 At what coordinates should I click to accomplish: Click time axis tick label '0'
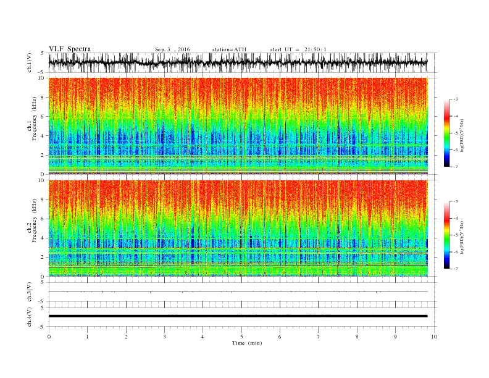pyautogui.click(x=49, y=337)
